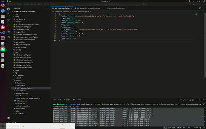Split the terminal panel
The height and width of the screenshot is (129, 206).
click(190, 100)
